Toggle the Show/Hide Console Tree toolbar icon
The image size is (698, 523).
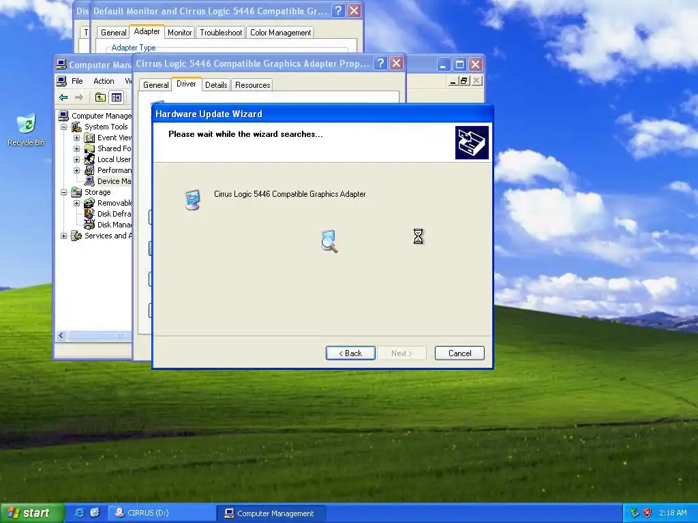click(x=117, y=97)
